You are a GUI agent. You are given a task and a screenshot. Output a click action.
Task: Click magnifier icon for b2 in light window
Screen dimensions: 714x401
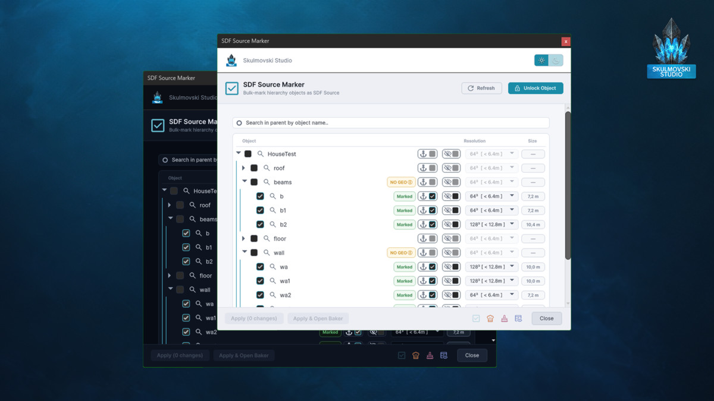(x=273, y=225)
